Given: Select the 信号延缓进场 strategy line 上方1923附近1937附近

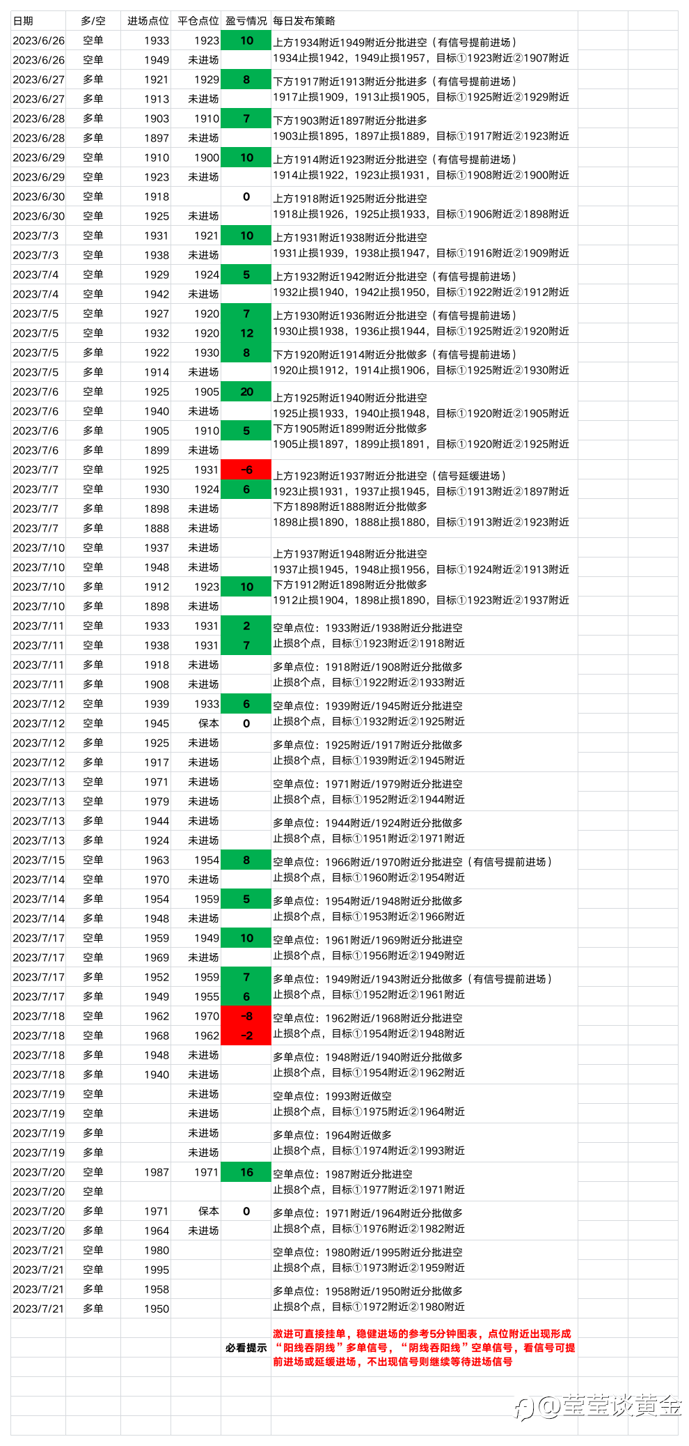Looking at the screenshot, I should (390, 476).
